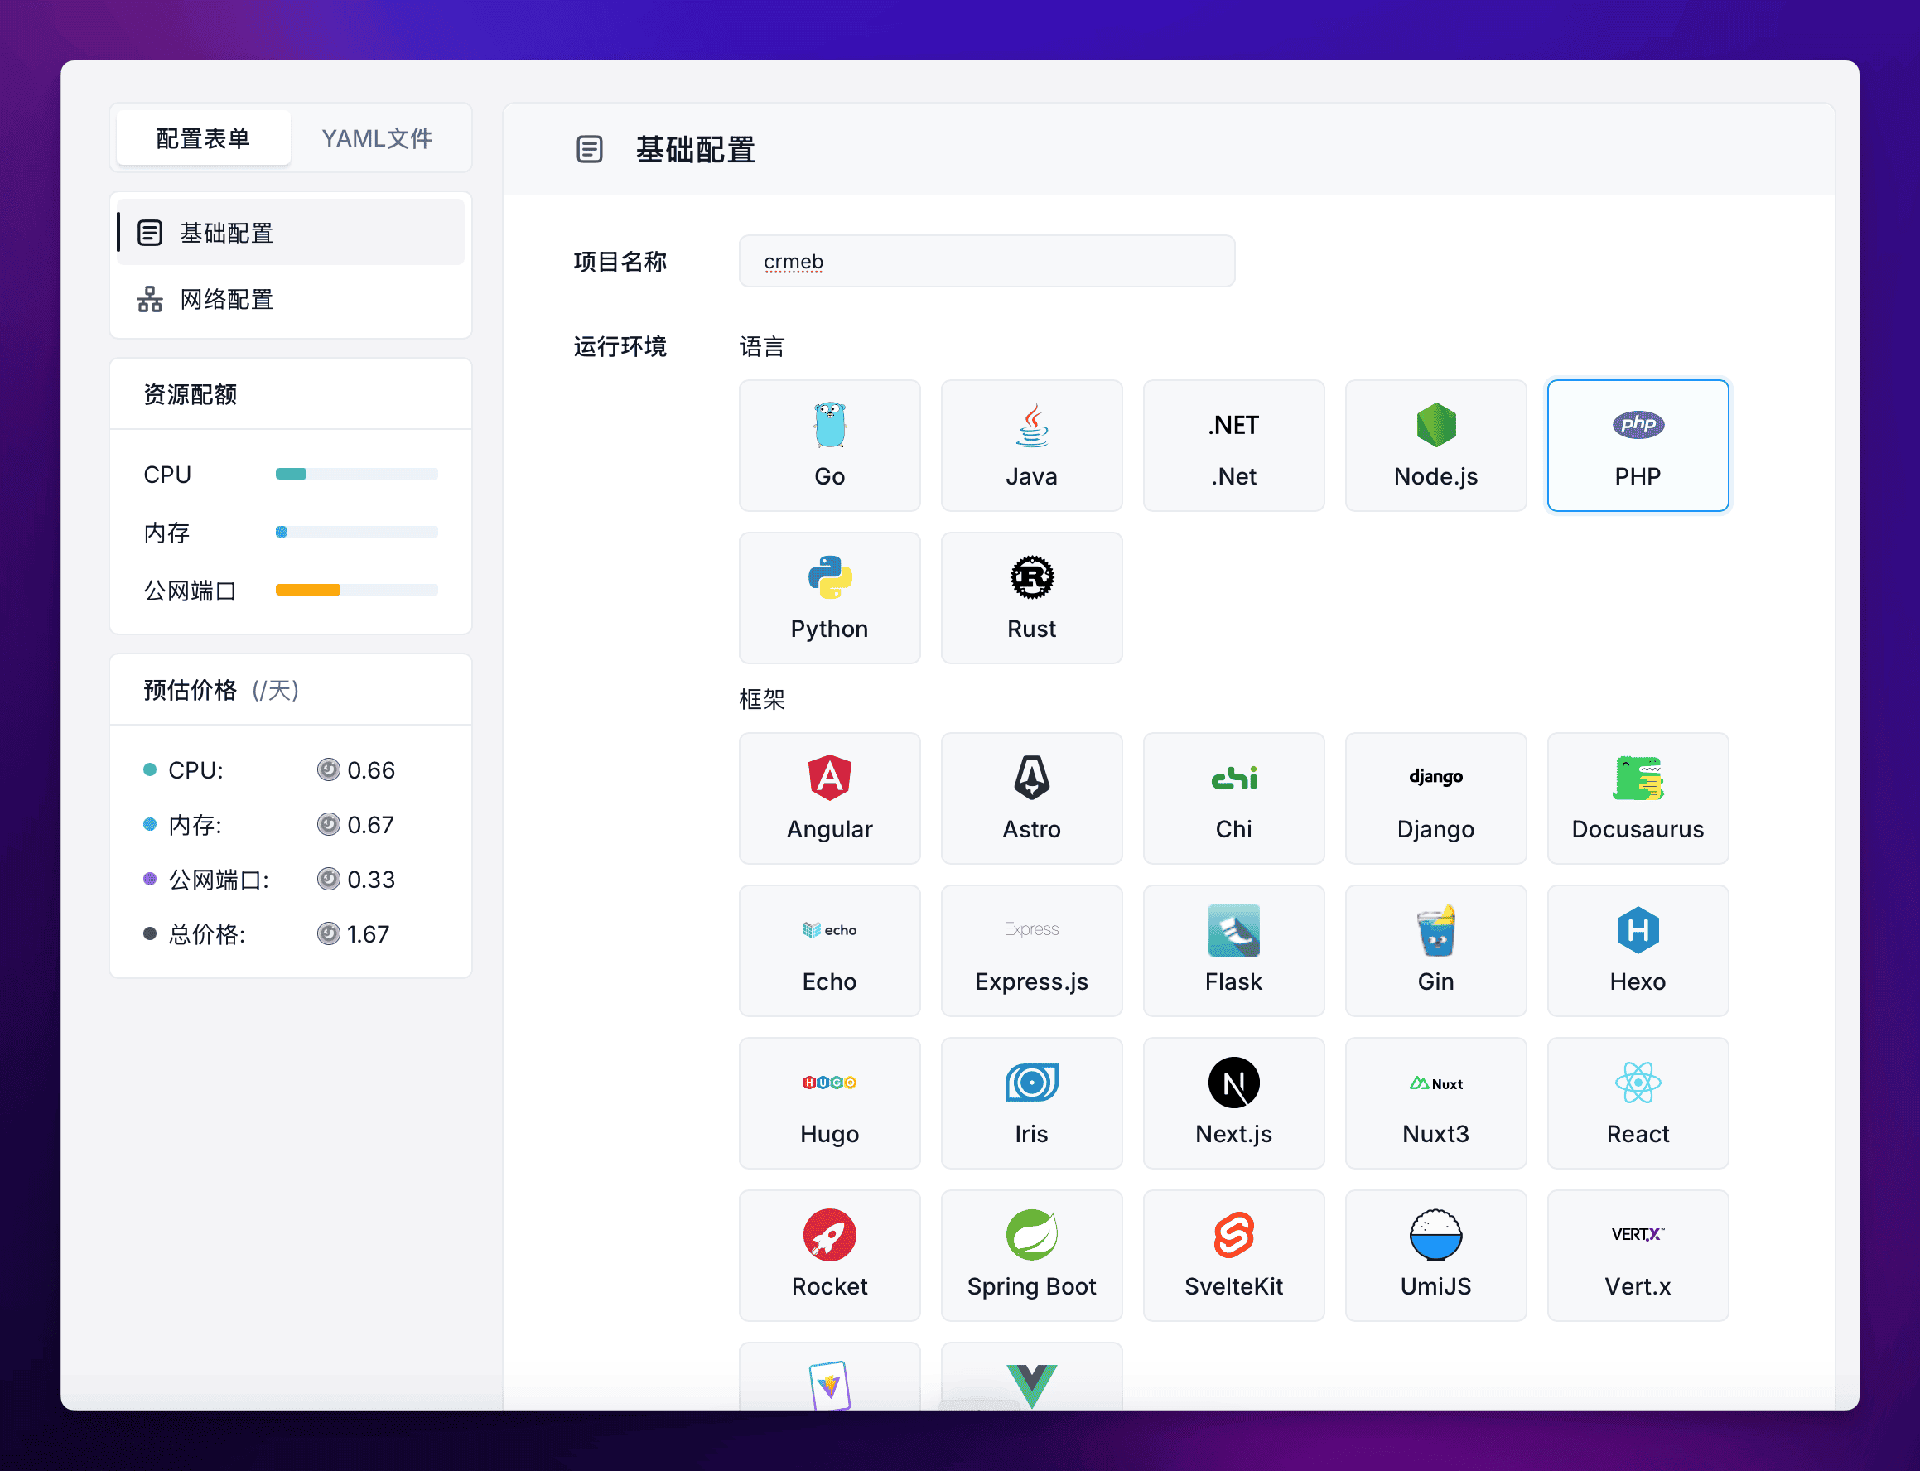
Task: Pick the Vite framework card at bottom
Action: [829, 1377]
